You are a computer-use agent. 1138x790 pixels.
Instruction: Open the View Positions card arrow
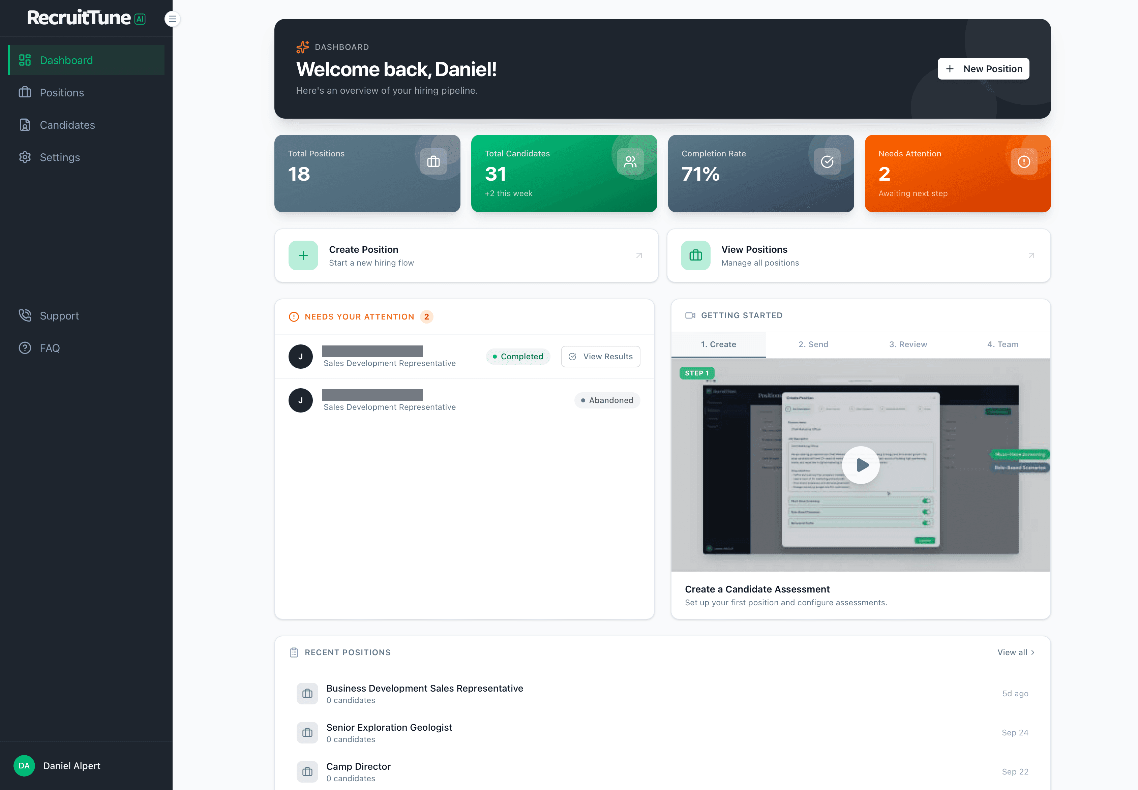[1031, 255]
